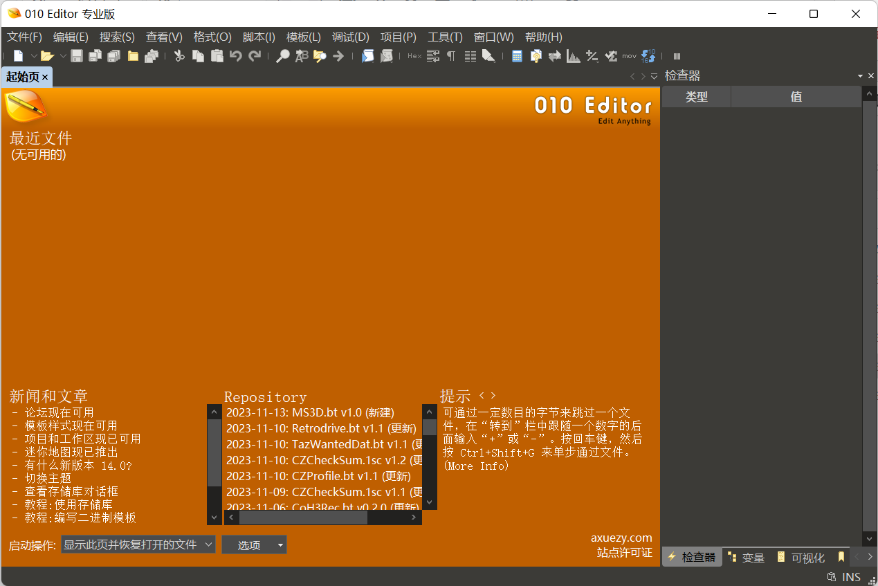Click the Hex Operations plus-minus icon
The image size is (878, 586).
click(x=592, y=56)
